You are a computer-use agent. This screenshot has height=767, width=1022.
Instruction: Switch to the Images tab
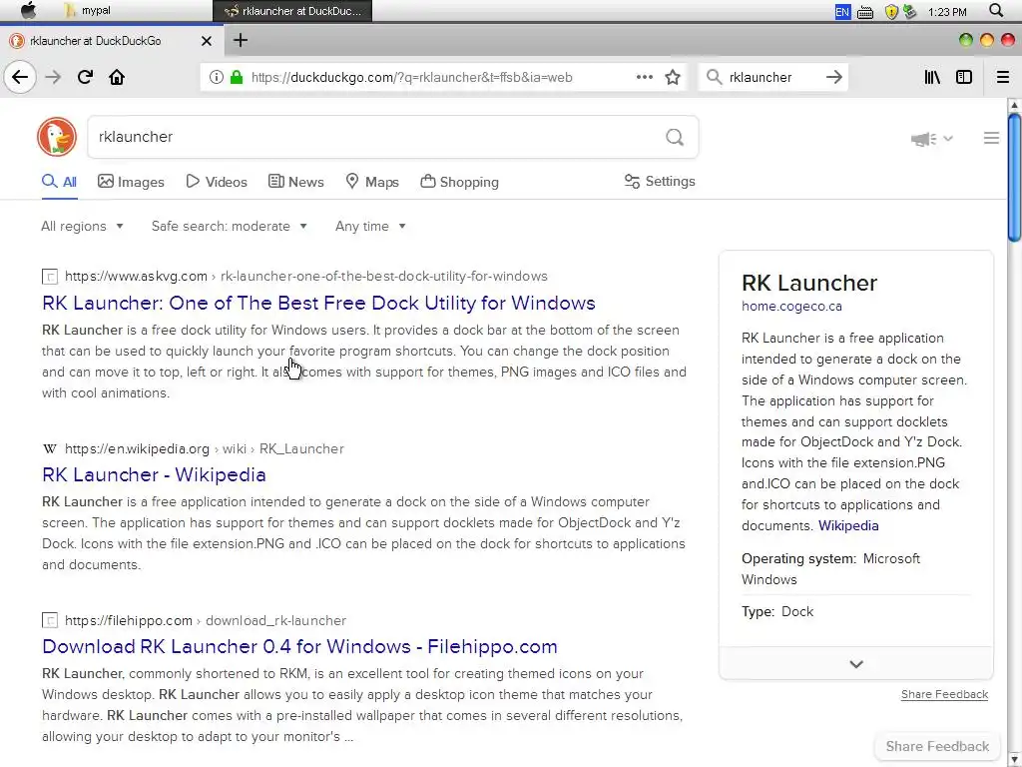click(131, 182)
